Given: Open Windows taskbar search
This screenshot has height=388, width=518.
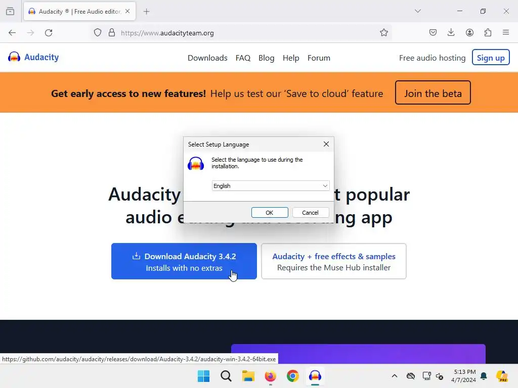Looking at the screenshot, I should (x=226, y=376).
